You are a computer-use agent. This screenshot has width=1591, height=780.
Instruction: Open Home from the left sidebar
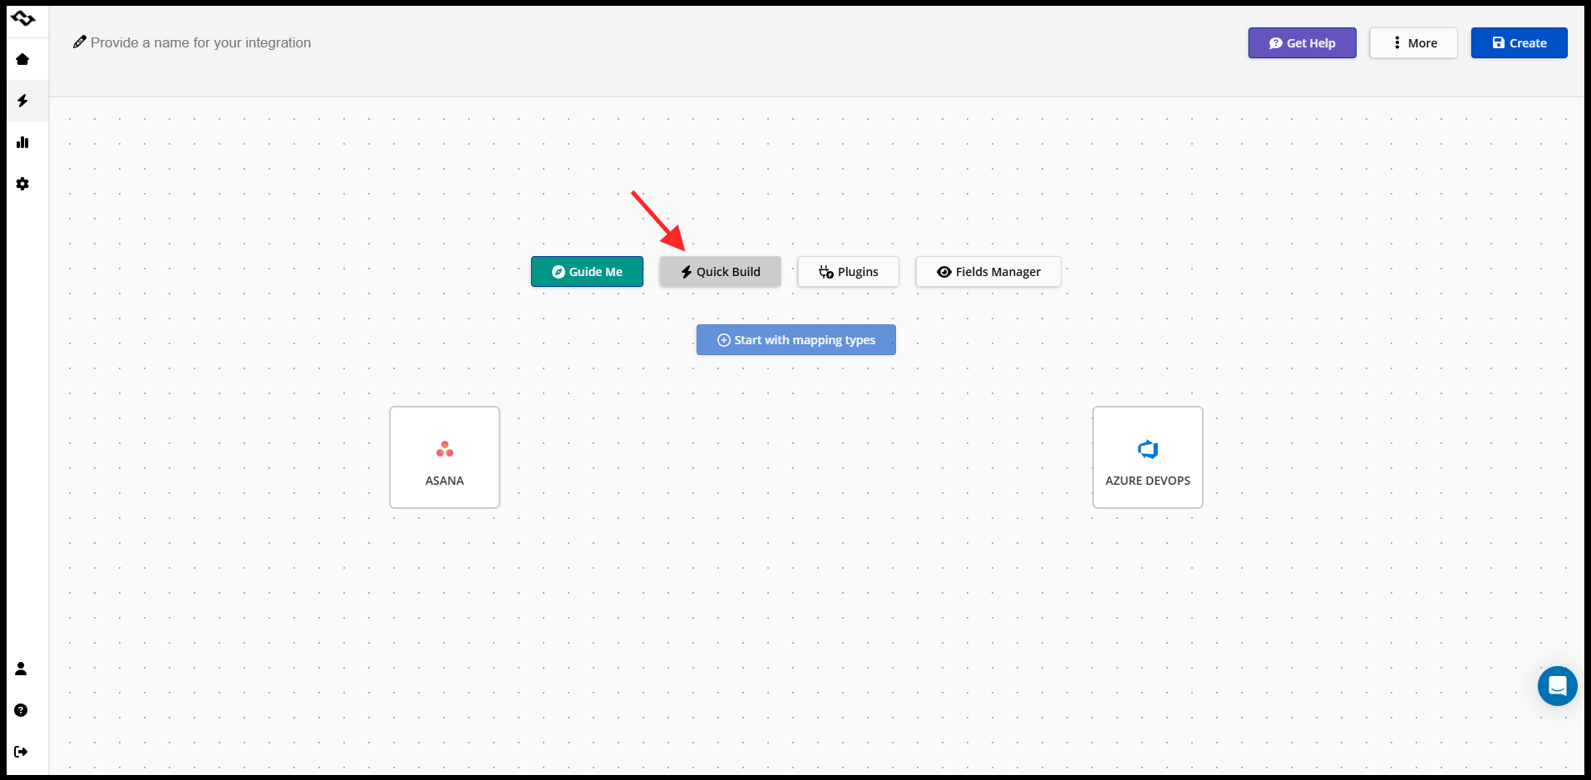coord(22,59)
